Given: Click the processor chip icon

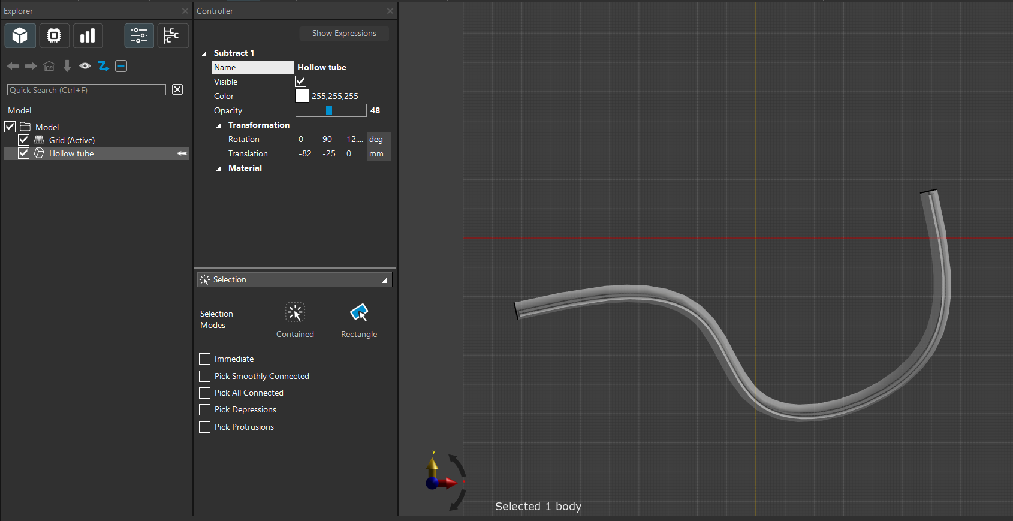Looking at the screenshot, I should pyautogui.click(x=54, y=36).
